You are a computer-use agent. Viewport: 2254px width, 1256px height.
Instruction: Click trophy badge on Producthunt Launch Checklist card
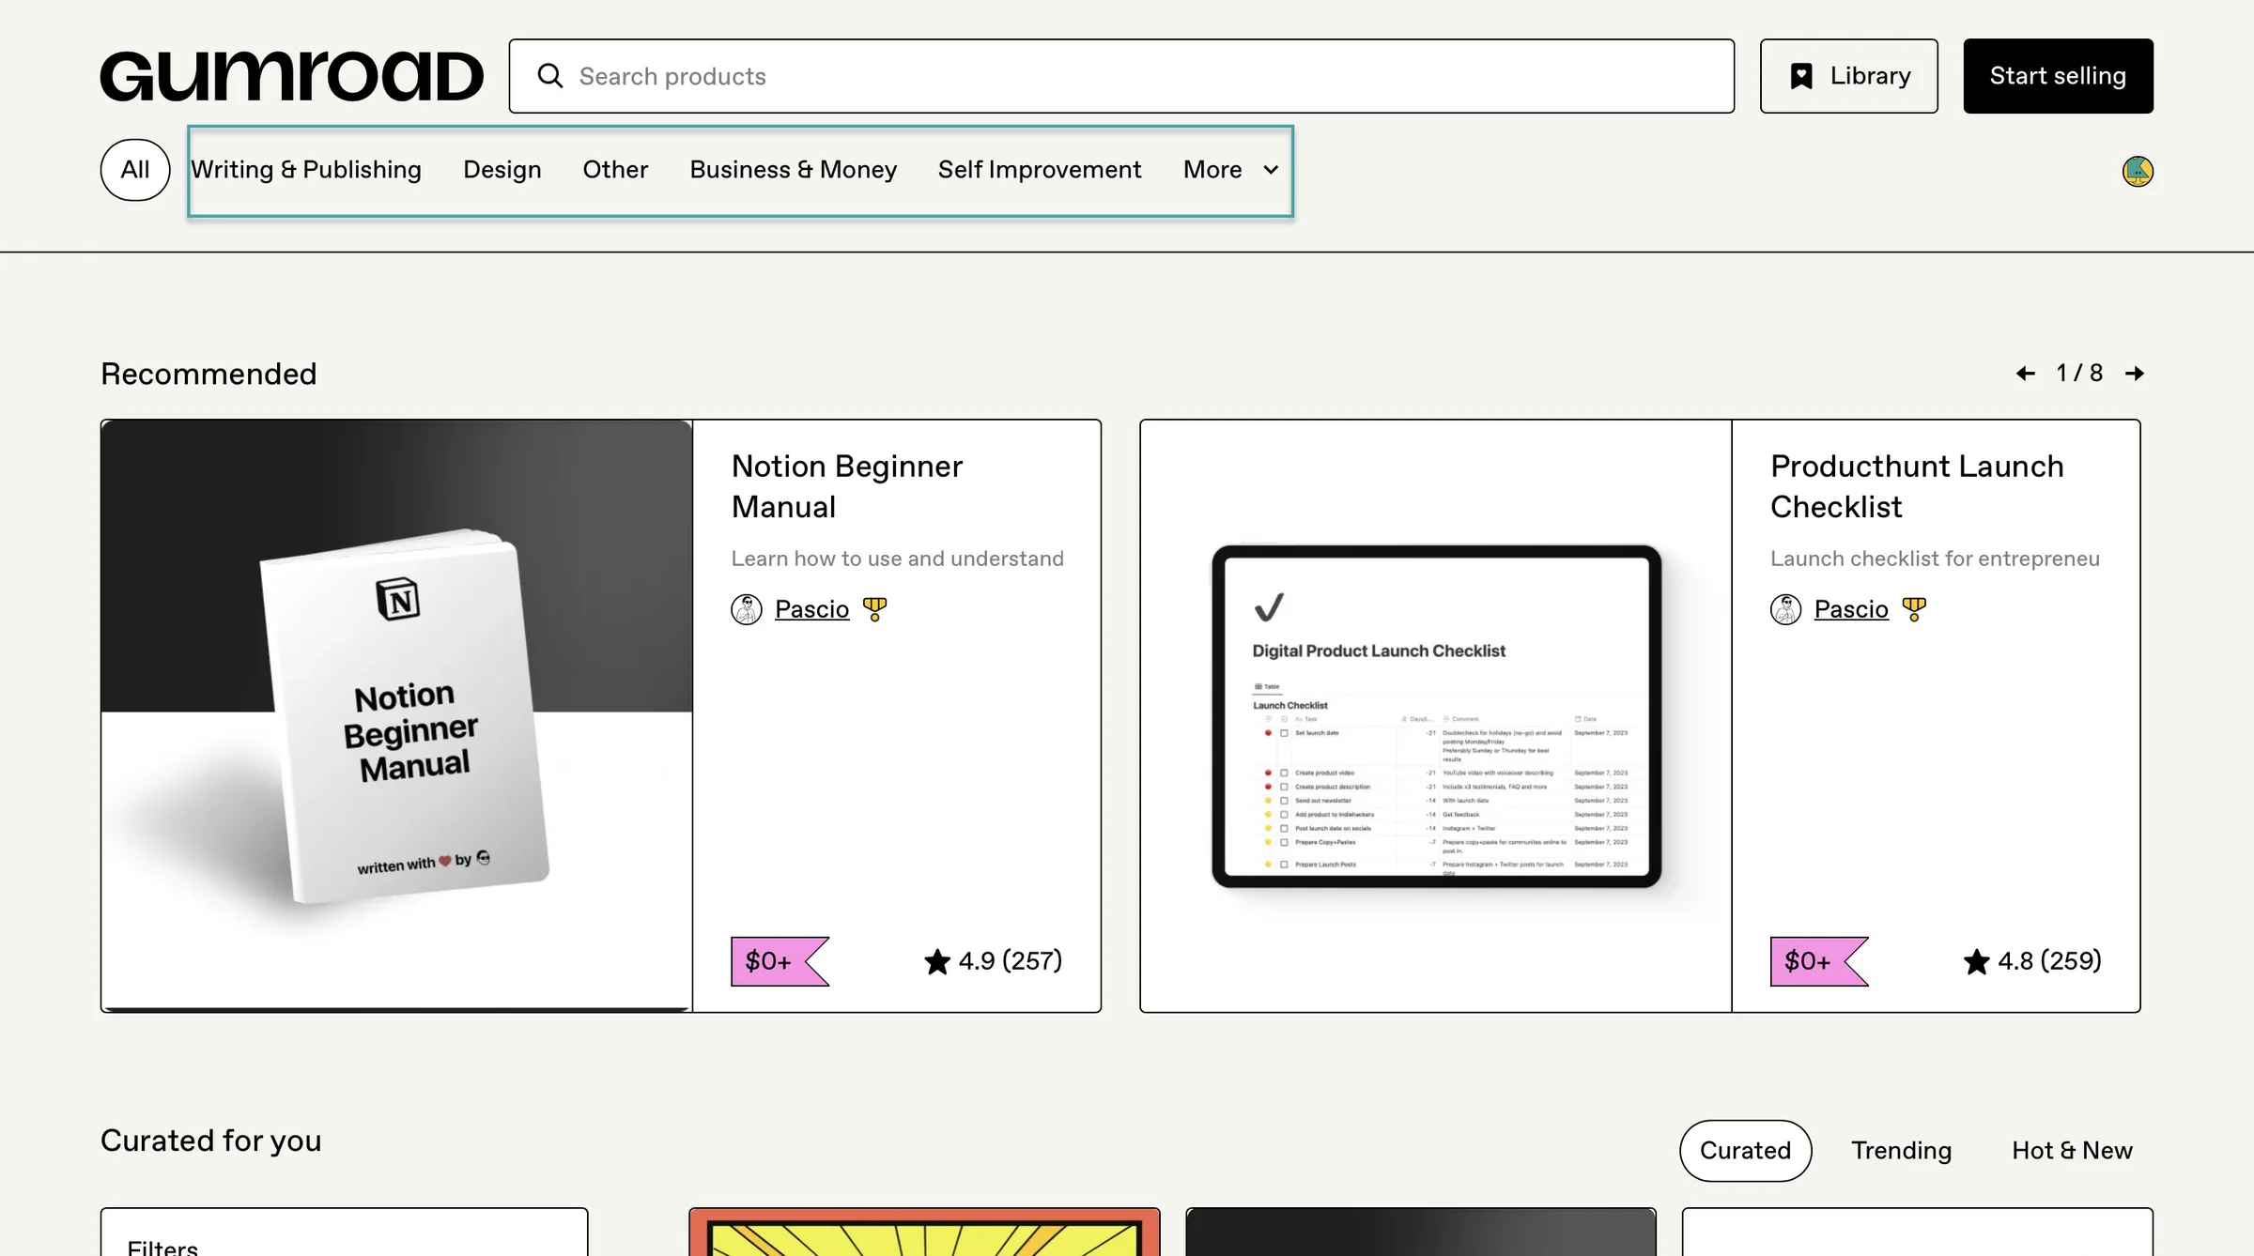tap(1914, 609)
